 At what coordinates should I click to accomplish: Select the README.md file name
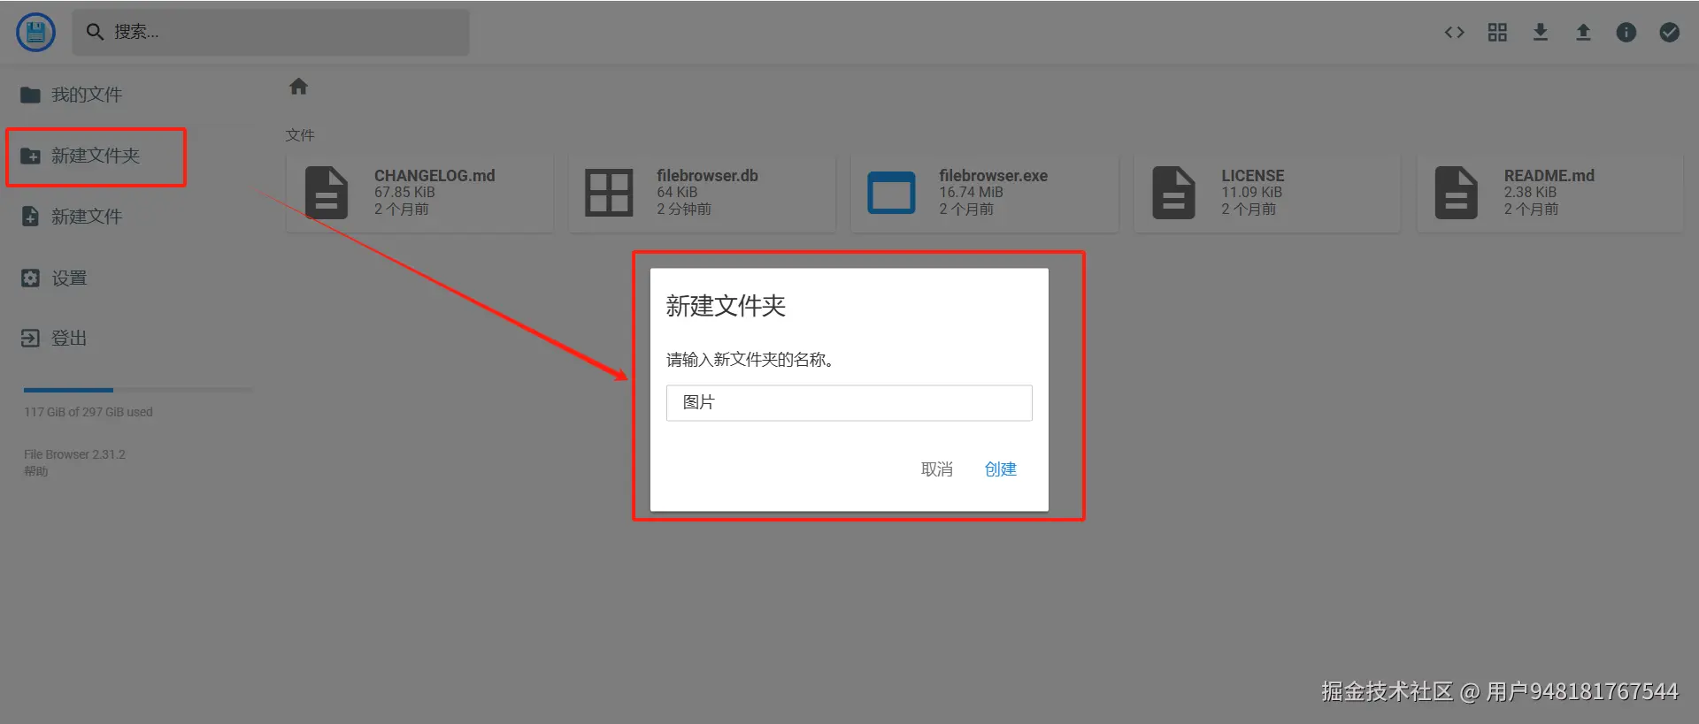point(1549,176)
